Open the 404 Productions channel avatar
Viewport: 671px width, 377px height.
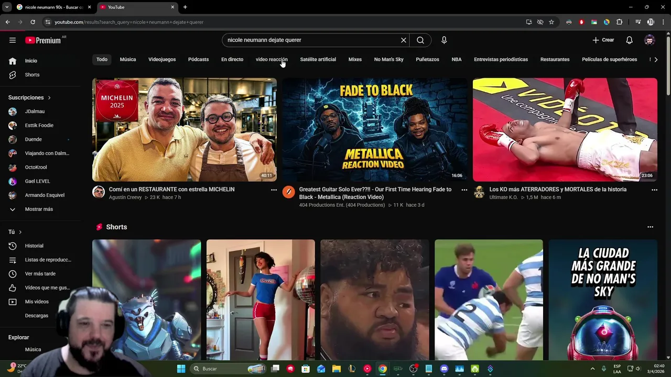[289, 192]
